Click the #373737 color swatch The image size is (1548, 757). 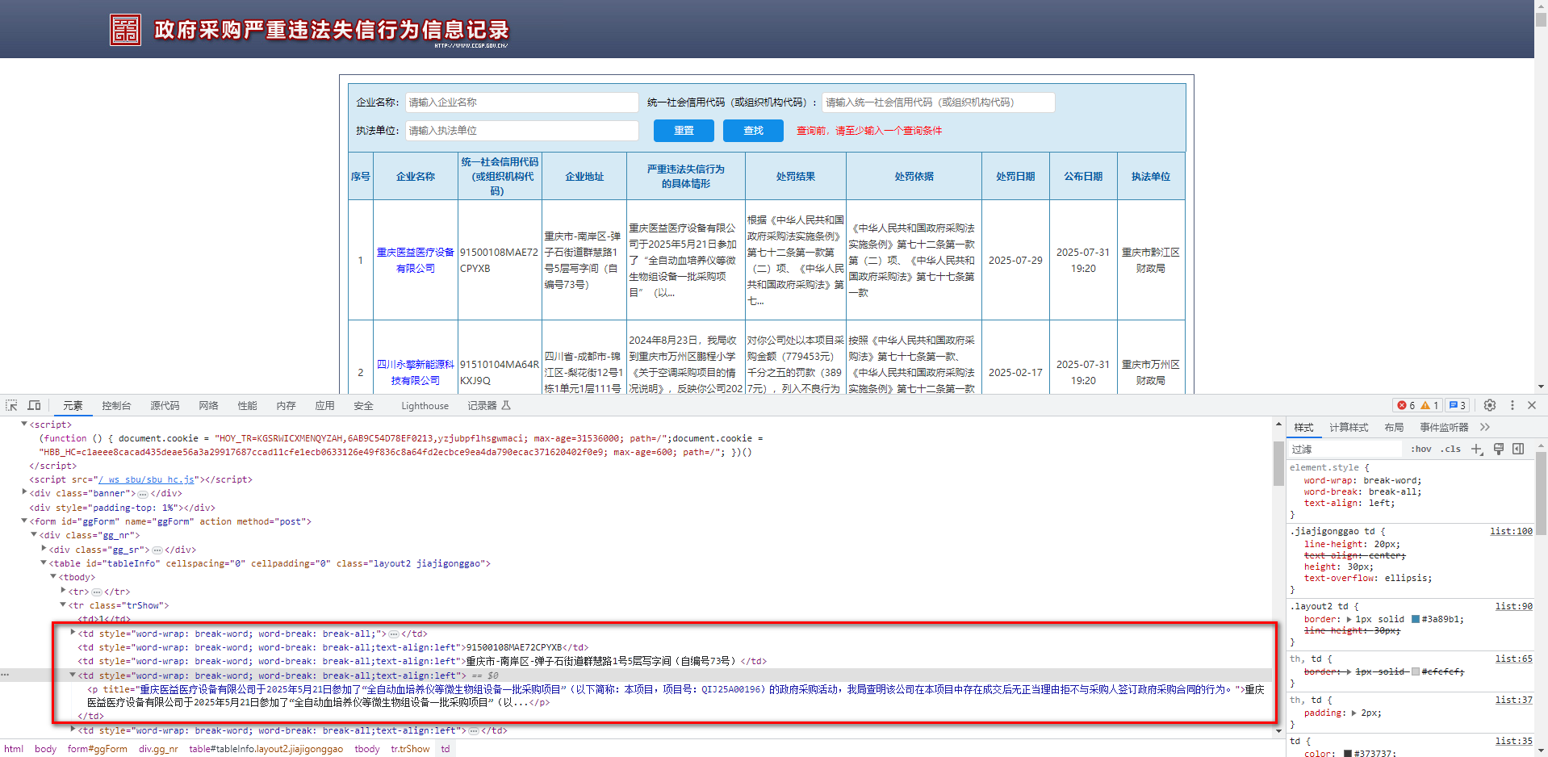(x=1347, y=754)
